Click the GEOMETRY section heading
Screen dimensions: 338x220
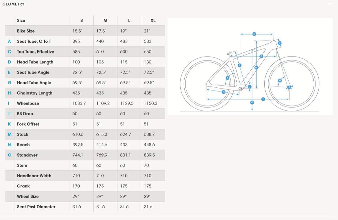pyautogui.click(x=13, y=4)
